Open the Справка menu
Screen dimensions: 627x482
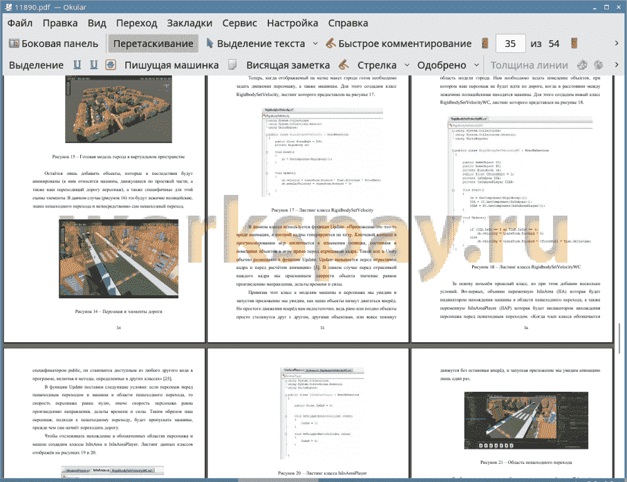(348, 23)
